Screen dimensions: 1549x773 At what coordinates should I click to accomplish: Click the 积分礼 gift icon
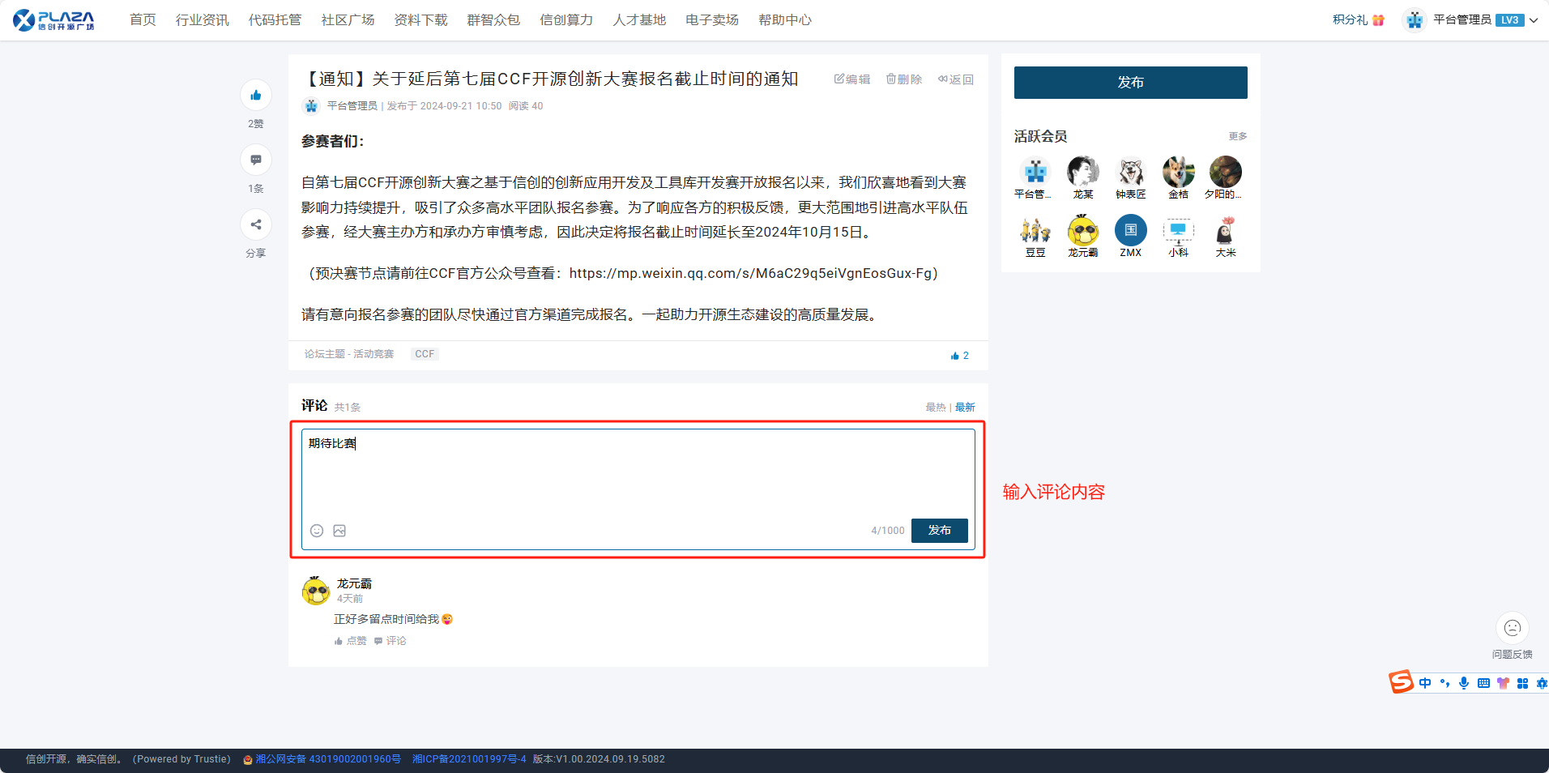point(1378,20)
